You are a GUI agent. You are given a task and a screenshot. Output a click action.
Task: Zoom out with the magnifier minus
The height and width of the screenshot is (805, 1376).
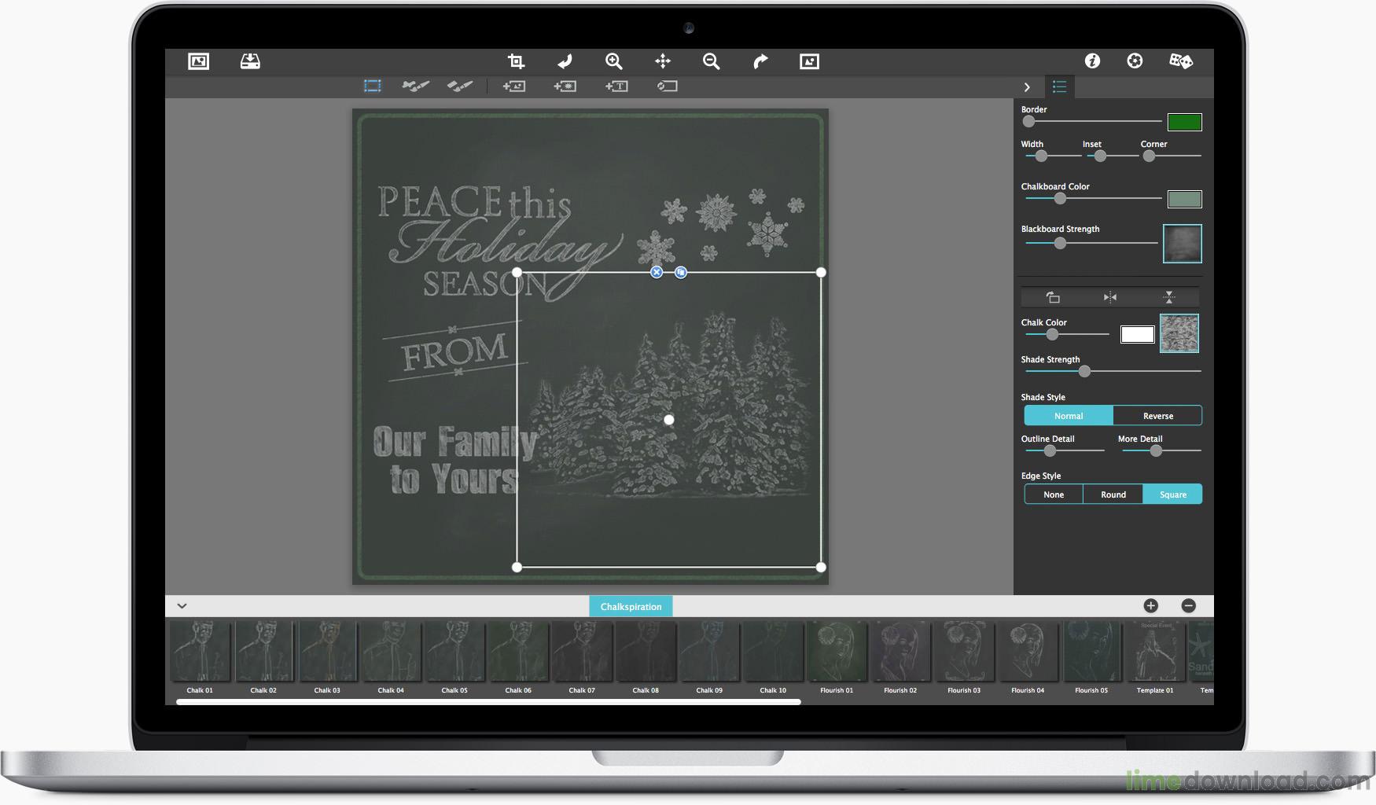(x=712, y=61)
